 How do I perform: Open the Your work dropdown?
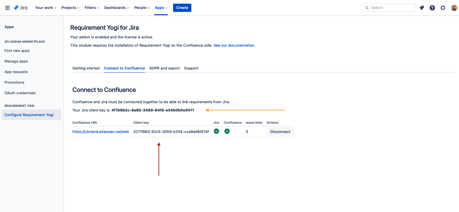pos(45,8)
